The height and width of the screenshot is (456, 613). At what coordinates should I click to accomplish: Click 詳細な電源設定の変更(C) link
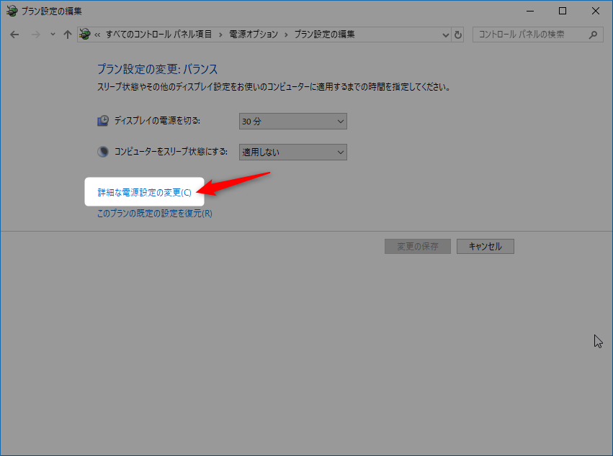pyautogui.click(x=144, y=193)
